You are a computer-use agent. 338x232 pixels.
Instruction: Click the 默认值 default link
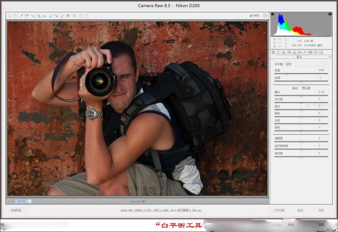306,88
